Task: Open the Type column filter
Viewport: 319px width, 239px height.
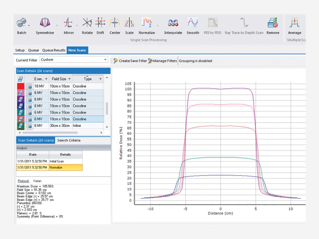Action: click(100, 79)
